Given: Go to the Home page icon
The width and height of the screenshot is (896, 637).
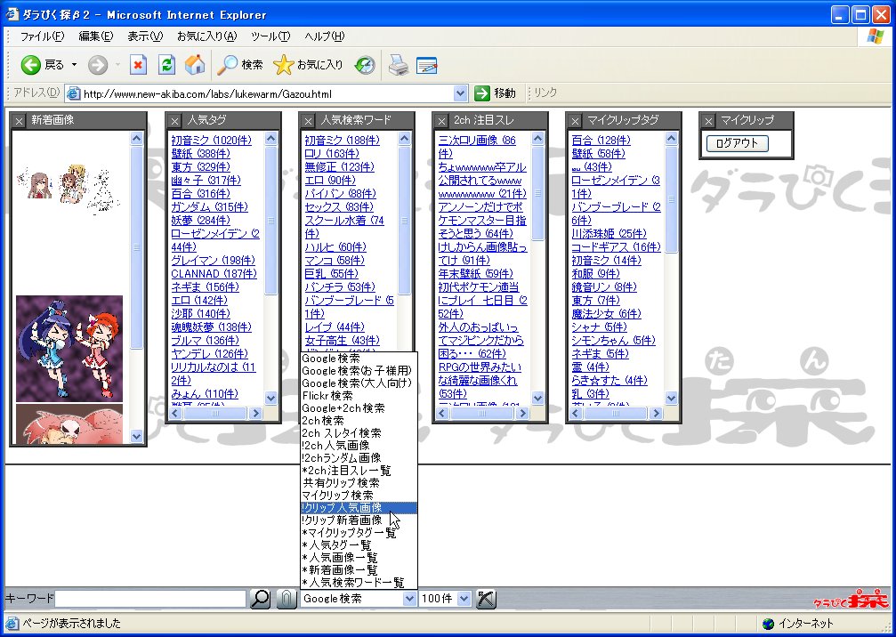Looking at the screenshot, I should click(195, 65).
